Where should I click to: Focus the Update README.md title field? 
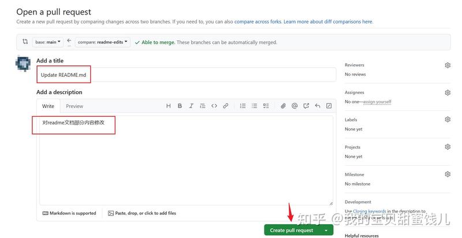pos(186,75)
